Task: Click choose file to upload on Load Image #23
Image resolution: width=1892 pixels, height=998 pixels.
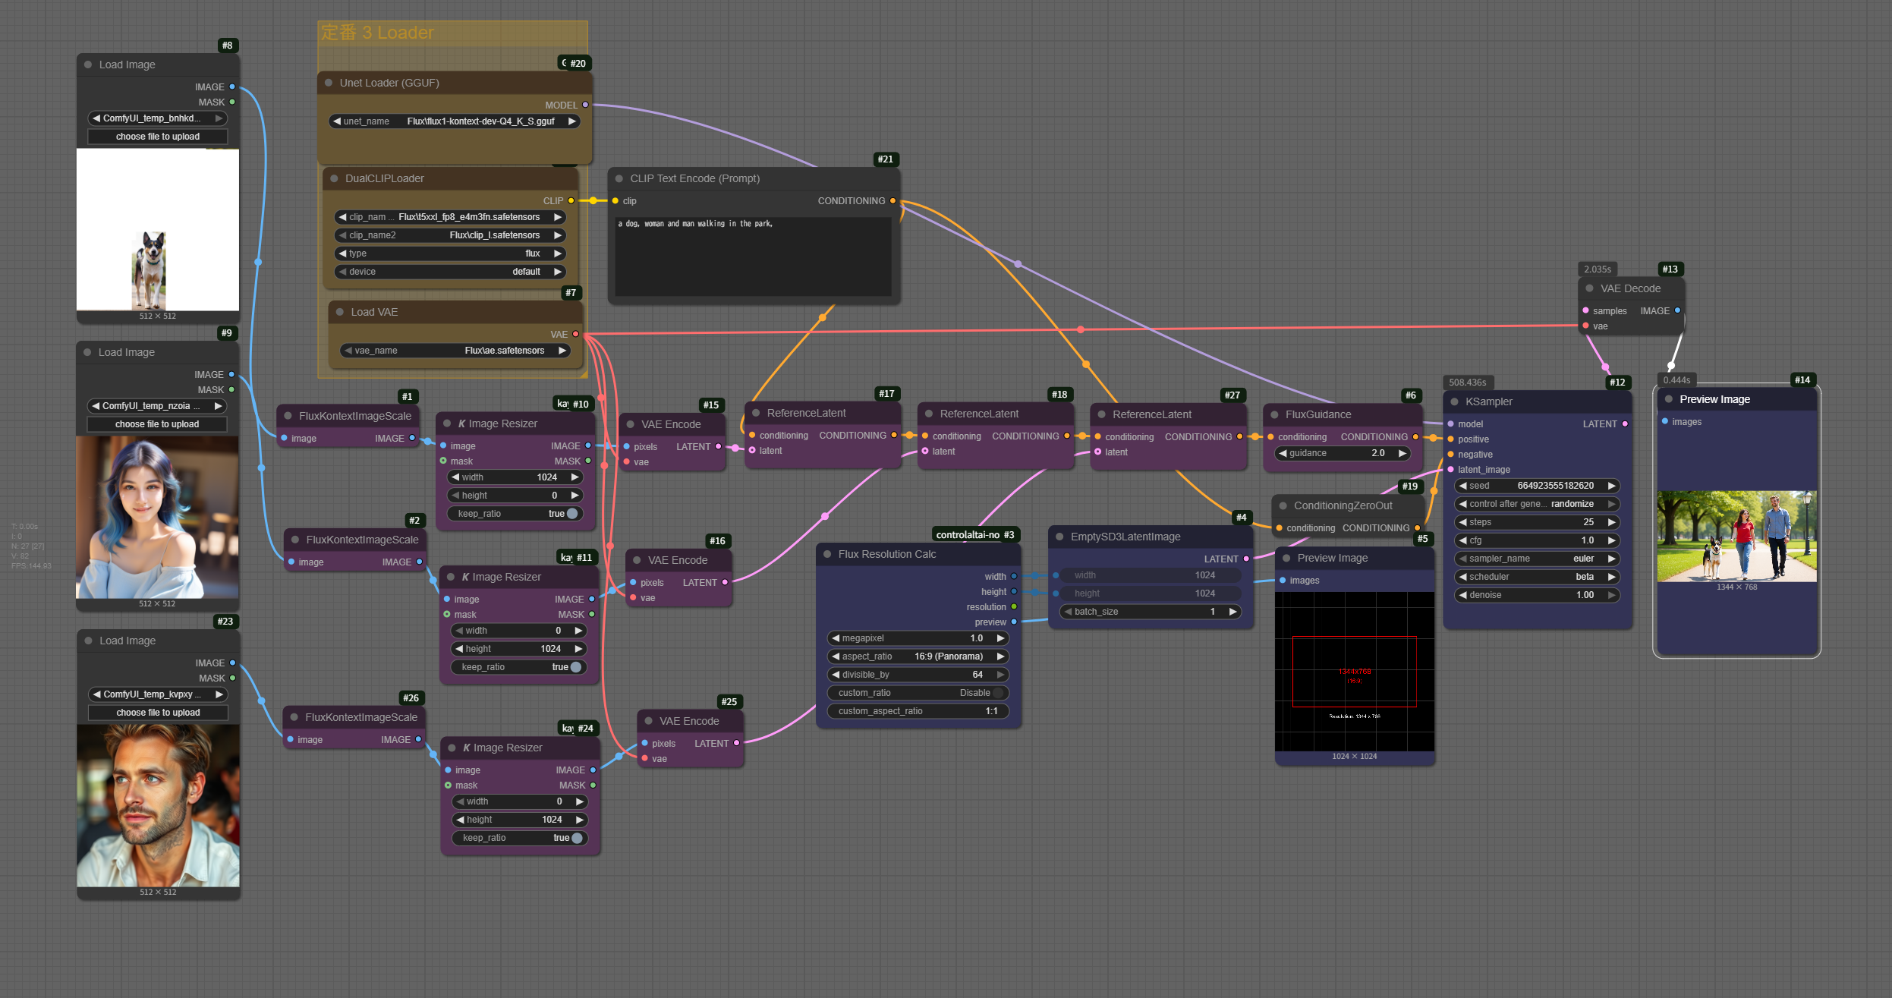Action: 158,713
